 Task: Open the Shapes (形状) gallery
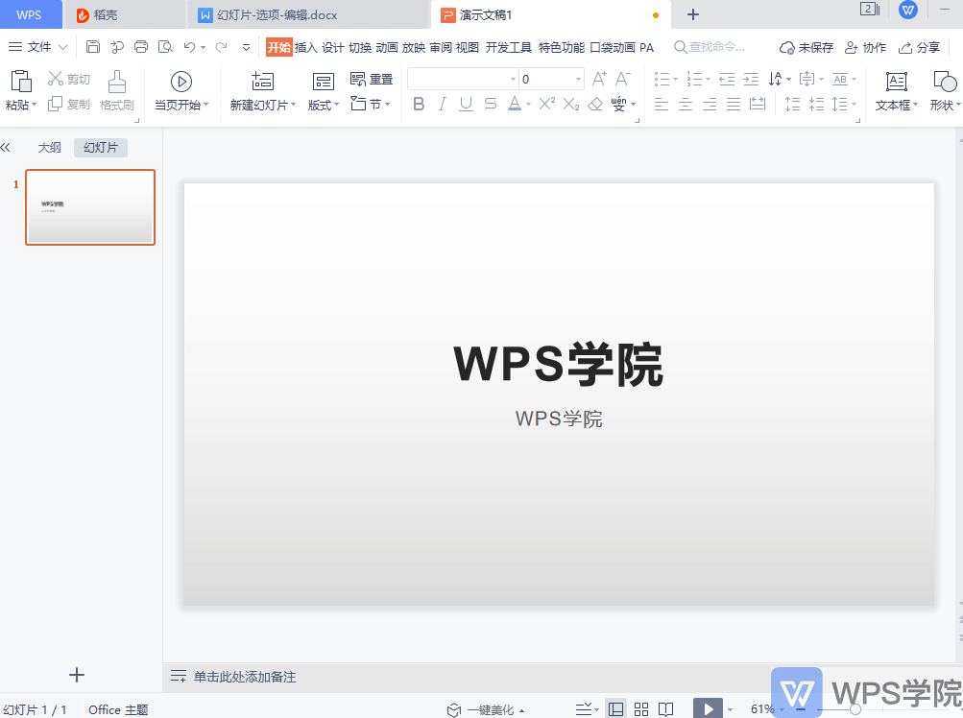945,90
